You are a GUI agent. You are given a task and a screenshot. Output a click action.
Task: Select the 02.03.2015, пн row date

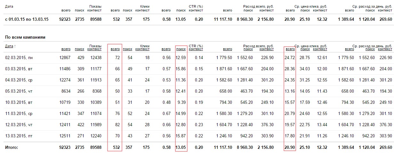pos(17,58)
